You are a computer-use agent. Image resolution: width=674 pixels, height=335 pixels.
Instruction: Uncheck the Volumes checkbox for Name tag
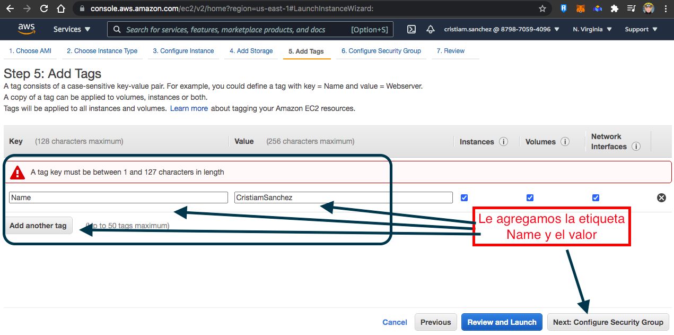click(530, 197)
